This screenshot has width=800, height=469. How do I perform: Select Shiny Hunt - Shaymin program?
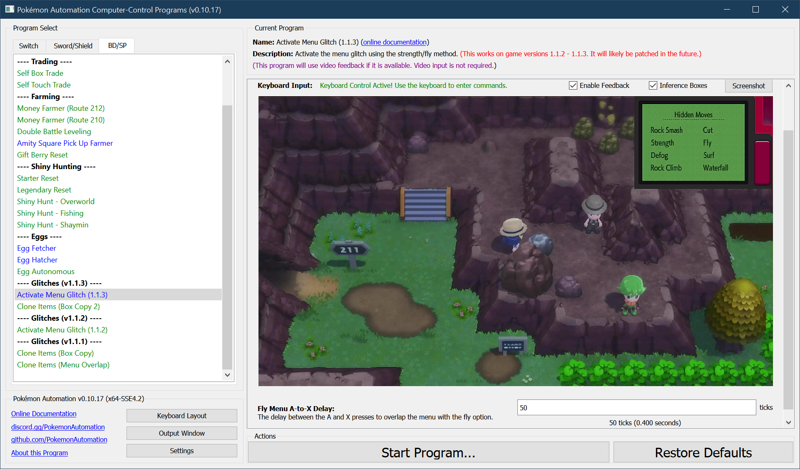[52, 225]
